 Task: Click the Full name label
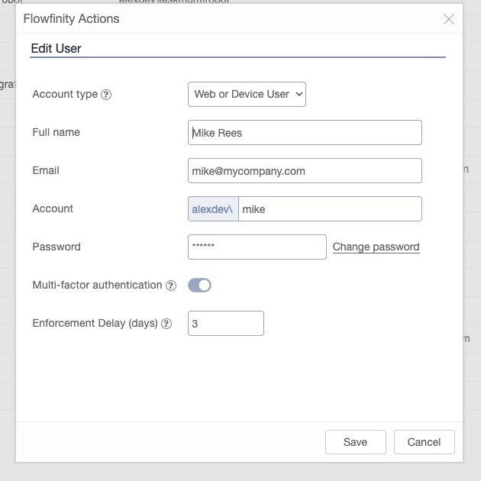[x=56, y=132]
